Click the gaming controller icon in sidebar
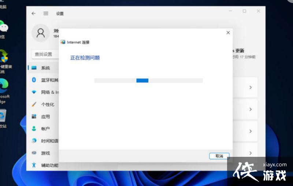The width and height of the screenshot is (293, 186). [x=34, y=153]
